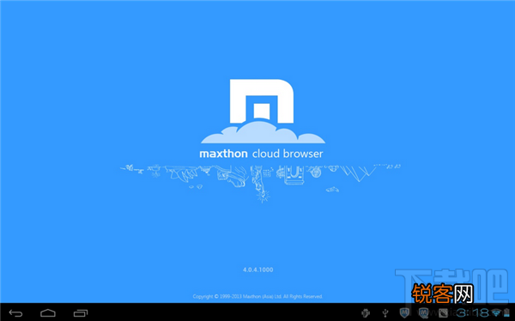Viewport: 515px width, 321px height.
Task: Tap the battery level status icon
Action: [x=506, y=312]
